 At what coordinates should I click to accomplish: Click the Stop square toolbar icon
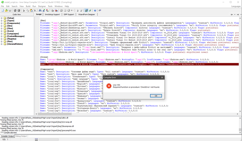65,10
